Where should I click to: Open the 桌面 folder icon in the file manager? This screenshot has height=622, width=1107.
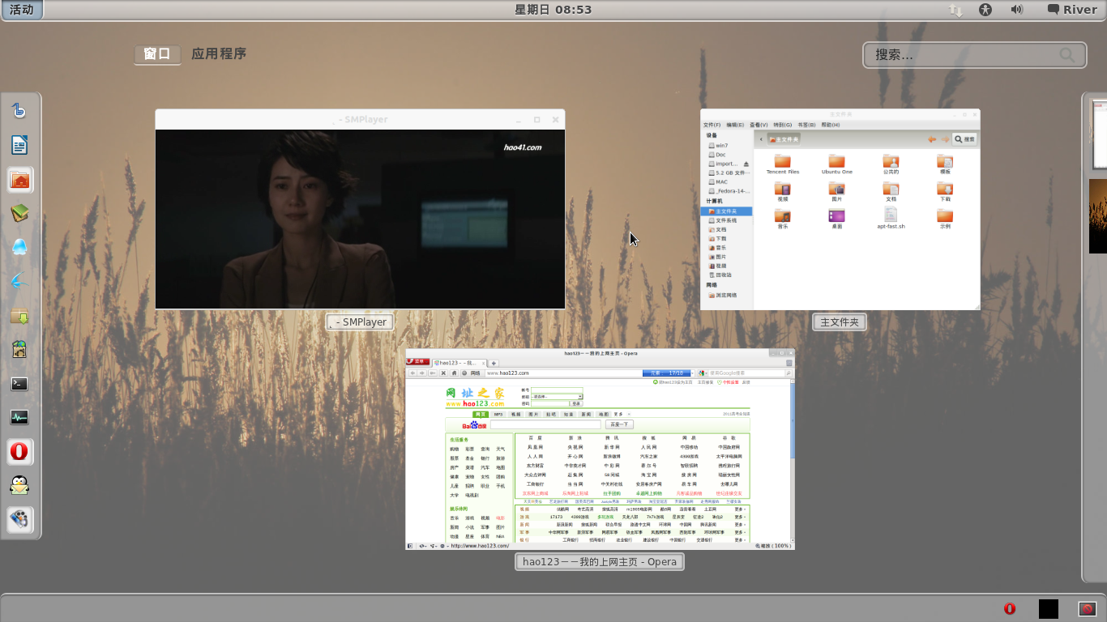(x=836, y=218)
